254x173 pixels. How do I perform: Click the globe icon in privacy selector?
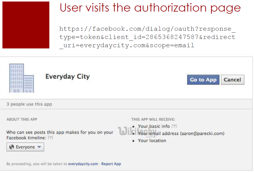[x=12, y=147]
